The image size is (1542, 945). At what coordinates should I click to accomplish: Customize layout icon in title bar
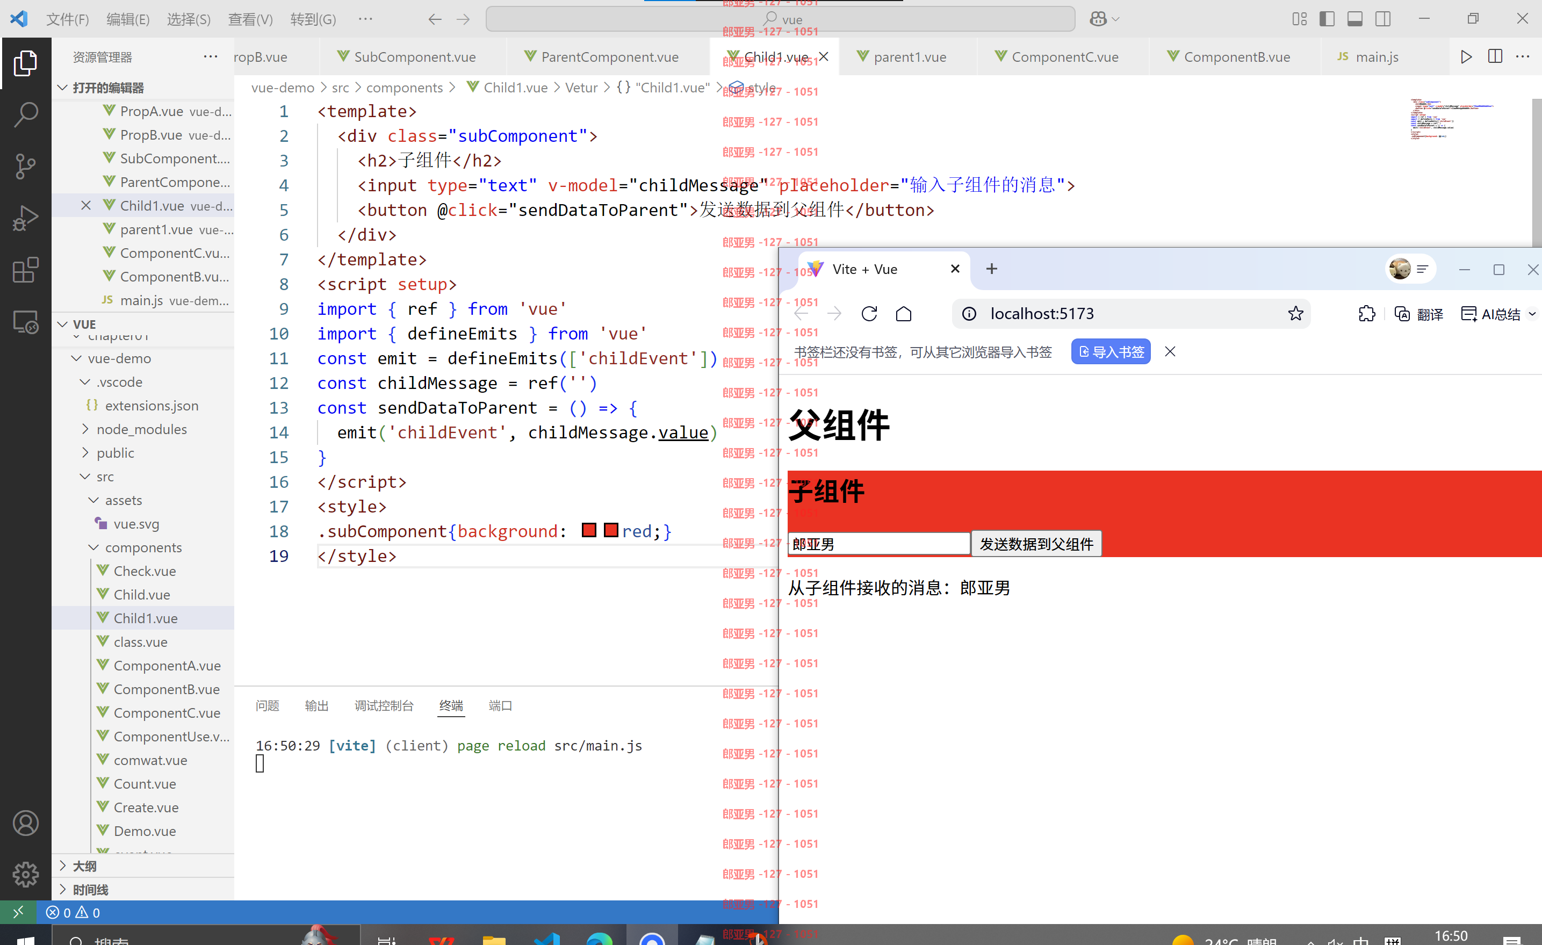coord(1299,19)
